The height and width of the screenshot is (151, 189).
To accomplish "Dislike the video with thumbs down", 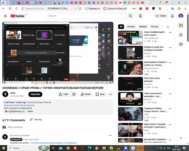I will tap(74, 94).
